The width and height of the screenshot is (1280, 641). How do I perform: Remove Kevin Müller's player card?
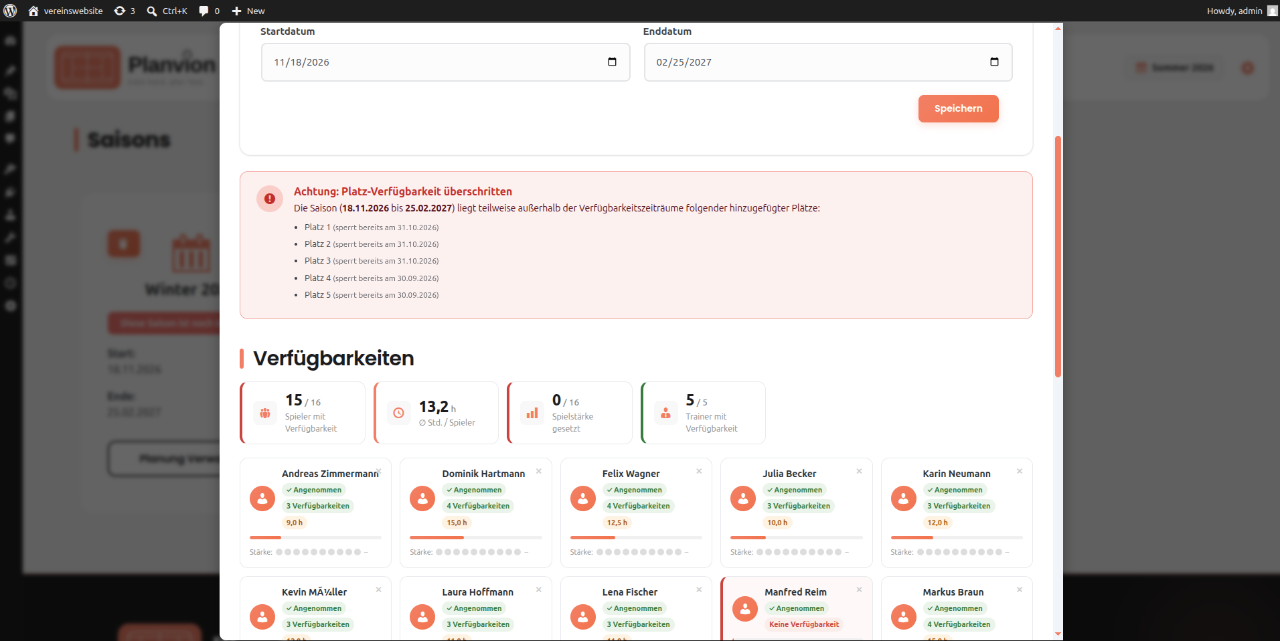[x=379, y=589]
